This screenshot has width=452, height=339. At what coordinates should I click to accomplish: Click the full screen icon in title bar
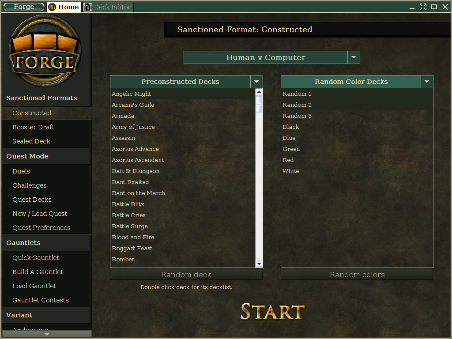(x=423, y=7)
